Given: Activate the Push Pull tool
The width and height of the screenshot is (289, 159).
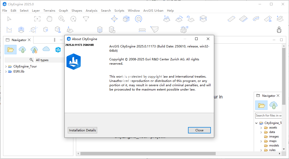Looking at the screenshot, I should click(21, 30).
